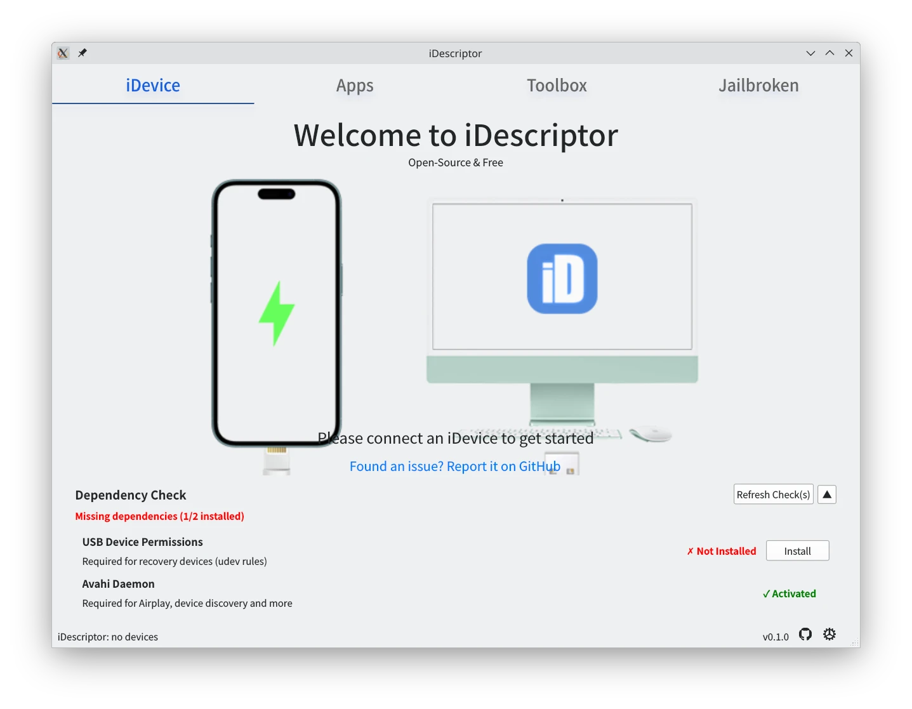The width and height of the screenshot is (912, 709).
Task: Click the pin icon in title bar
Action: tap(83, 53)
